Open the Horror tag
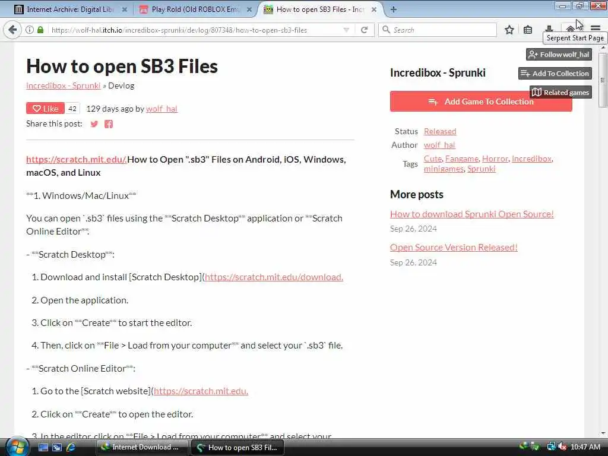Viewport: 608px width, 456px height. (x=495, y=159)
